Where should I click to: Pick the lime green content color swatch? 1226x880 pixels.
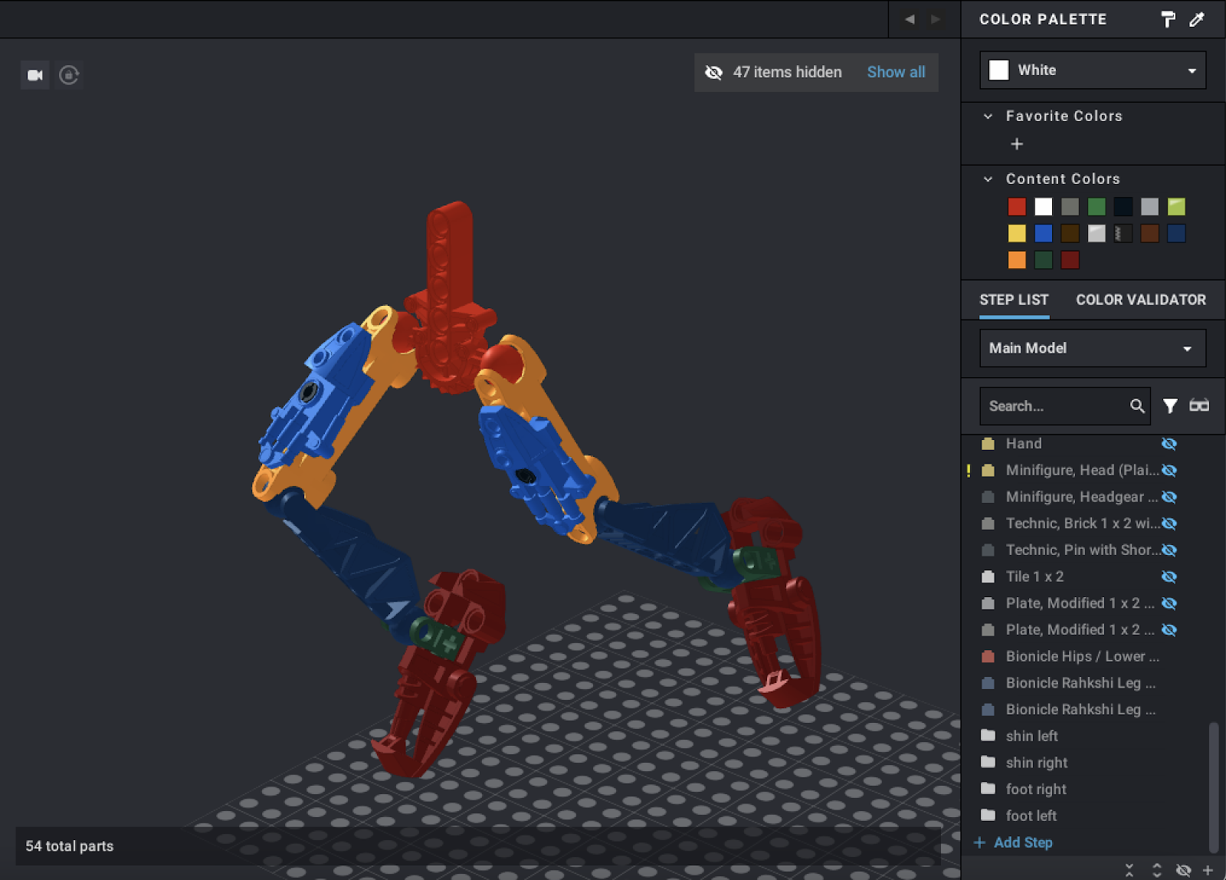(x=1176, y=207)
